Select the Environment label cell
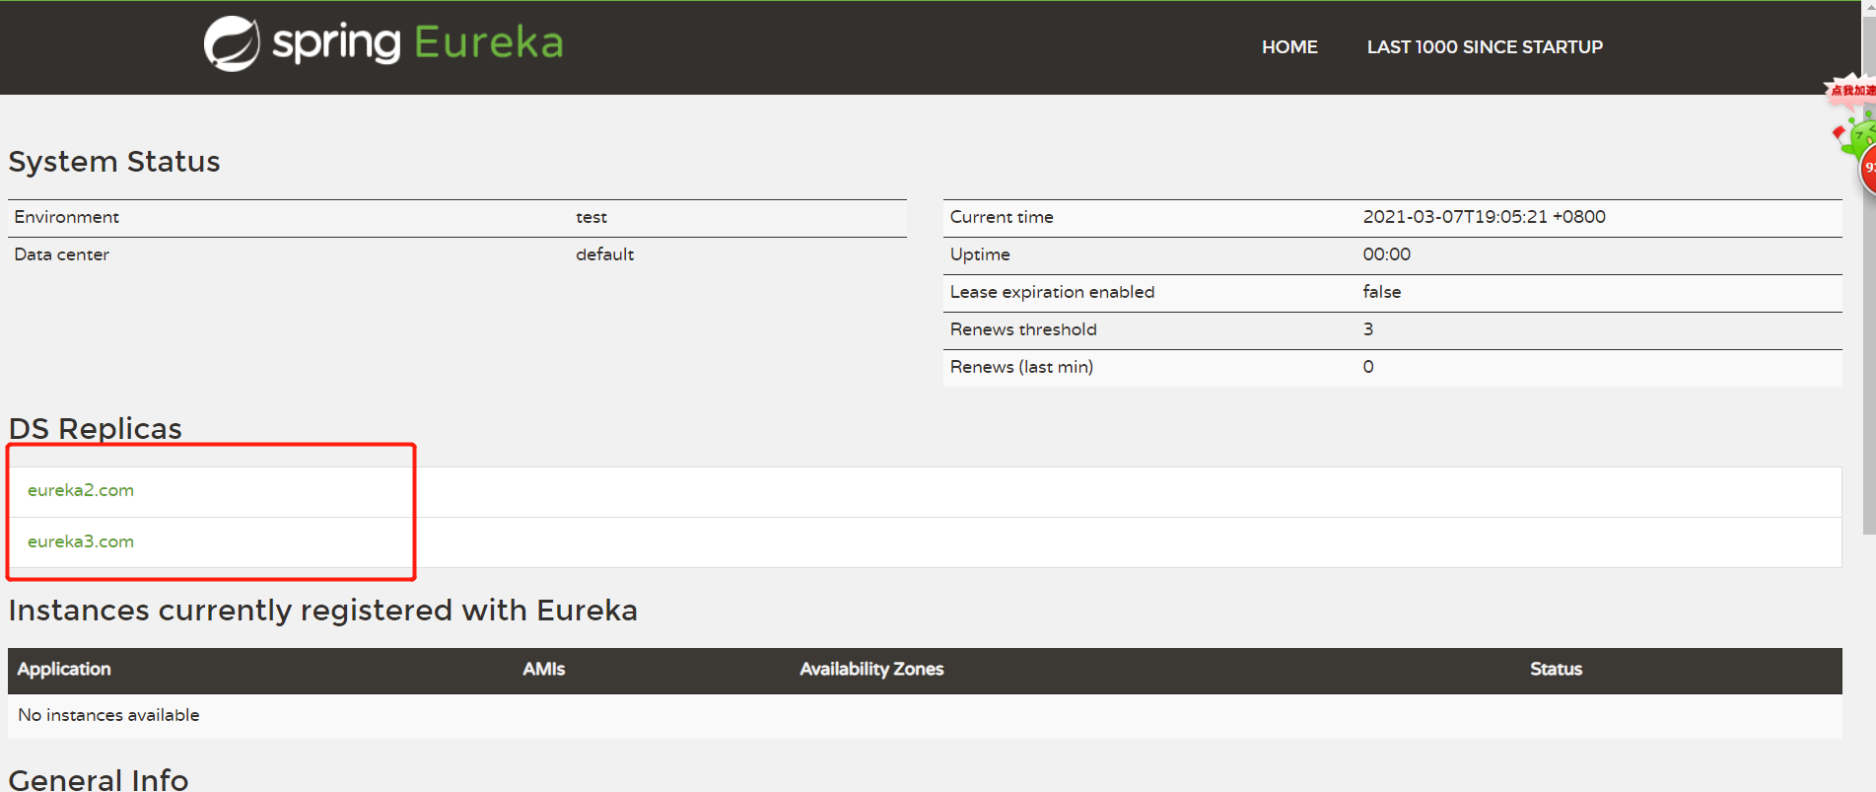 click(66, 217)
